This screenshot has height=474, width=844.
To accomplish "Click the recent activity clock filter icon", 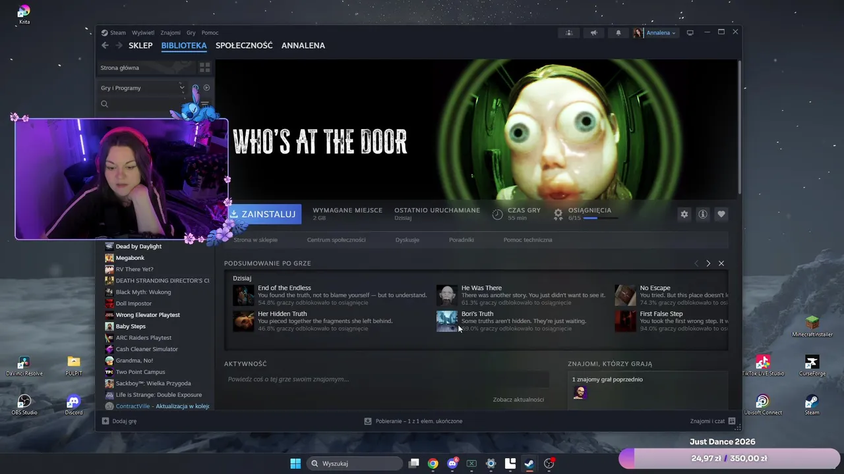I will [195, 88].
